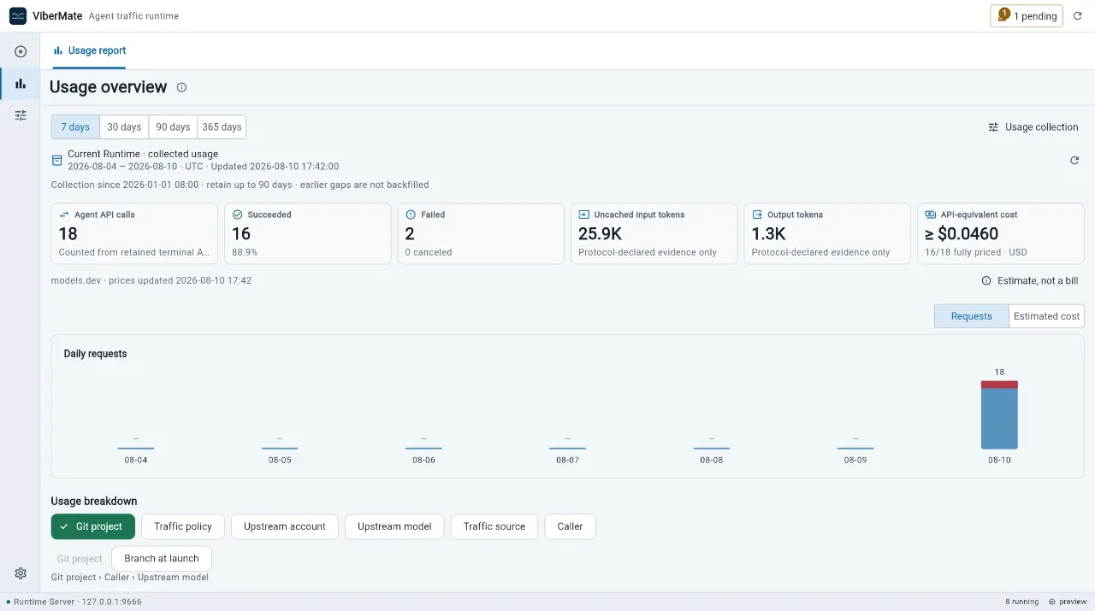Open settings gear in sidebar
The height and width of the screenshot is (611, 1095).
coord(21,573)
